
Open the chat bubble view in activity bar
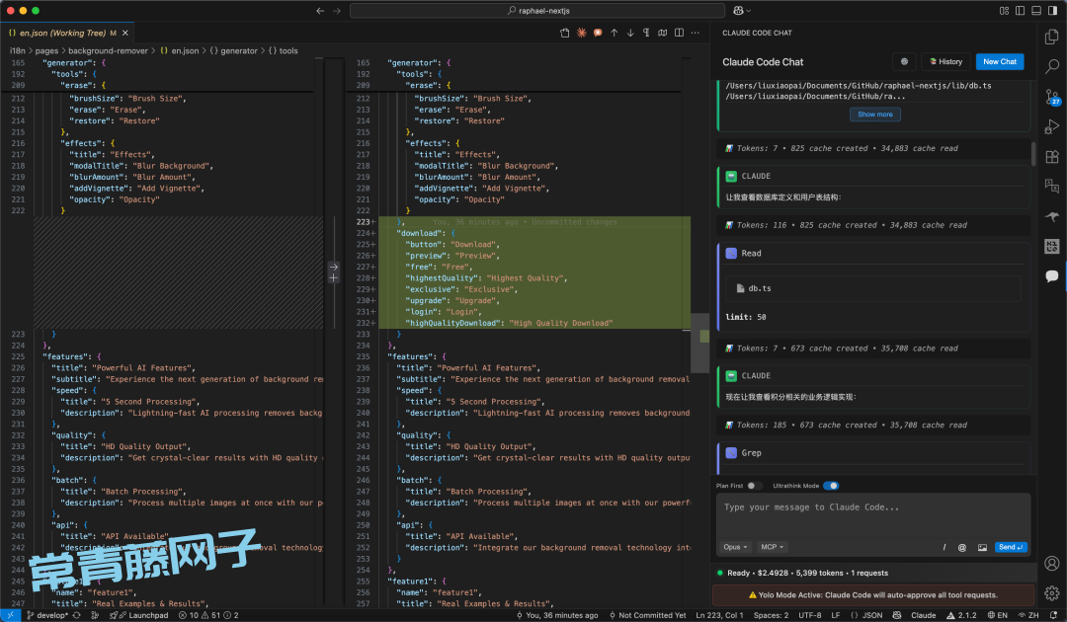[1051, 276]
